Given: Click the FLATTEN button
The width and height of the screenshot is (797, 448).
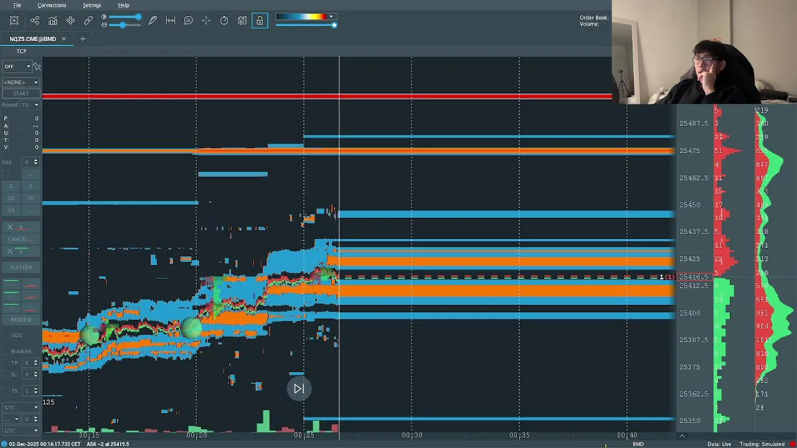Looking at the screenshot, I should 21,267.
